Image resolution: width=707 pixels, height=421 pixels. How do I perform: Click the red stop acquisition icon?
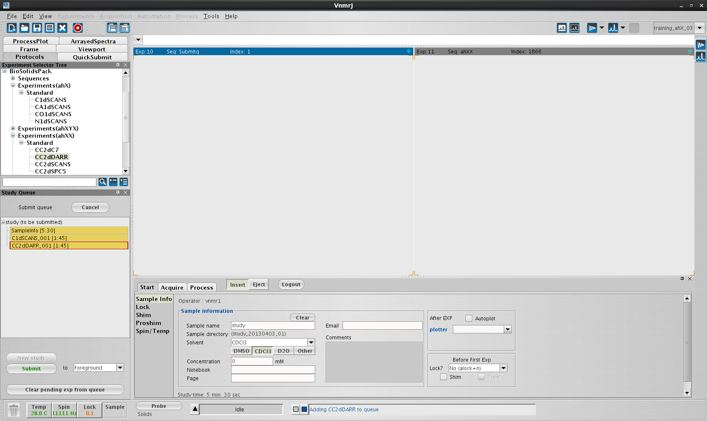(78, 28)
